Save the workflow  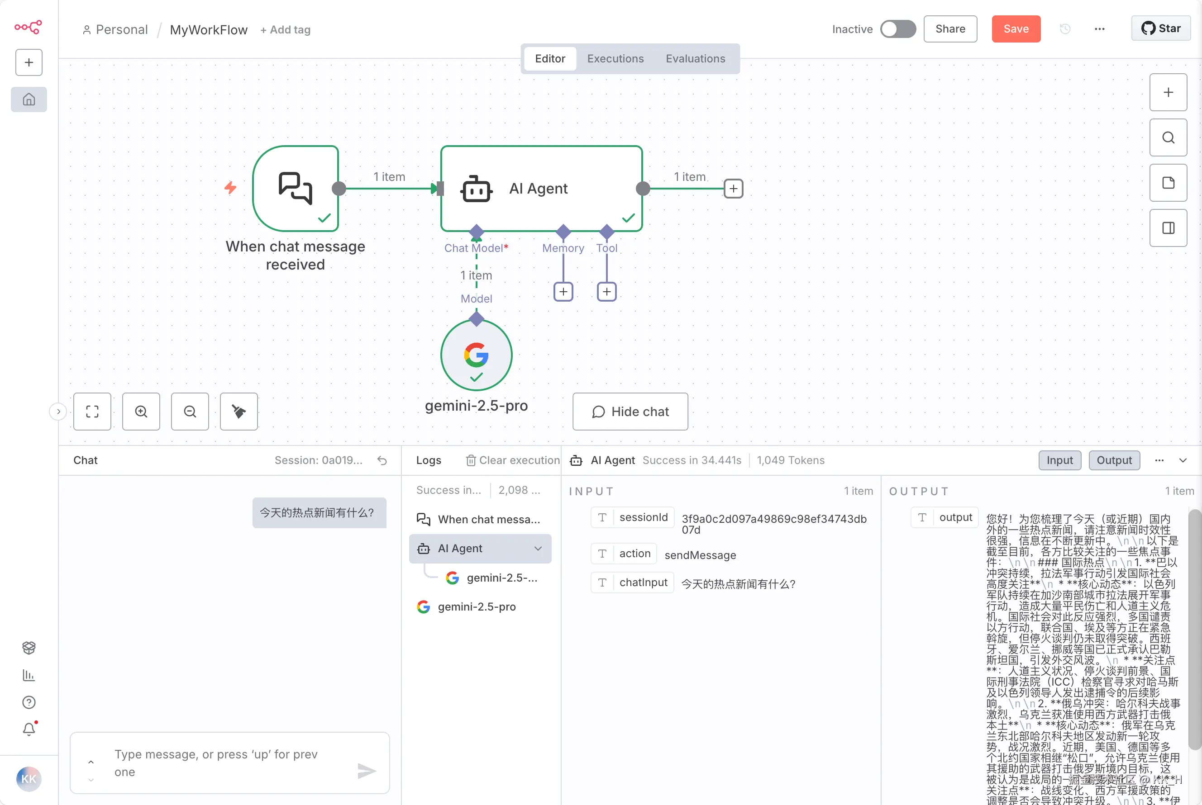(x=1016, y=29)
